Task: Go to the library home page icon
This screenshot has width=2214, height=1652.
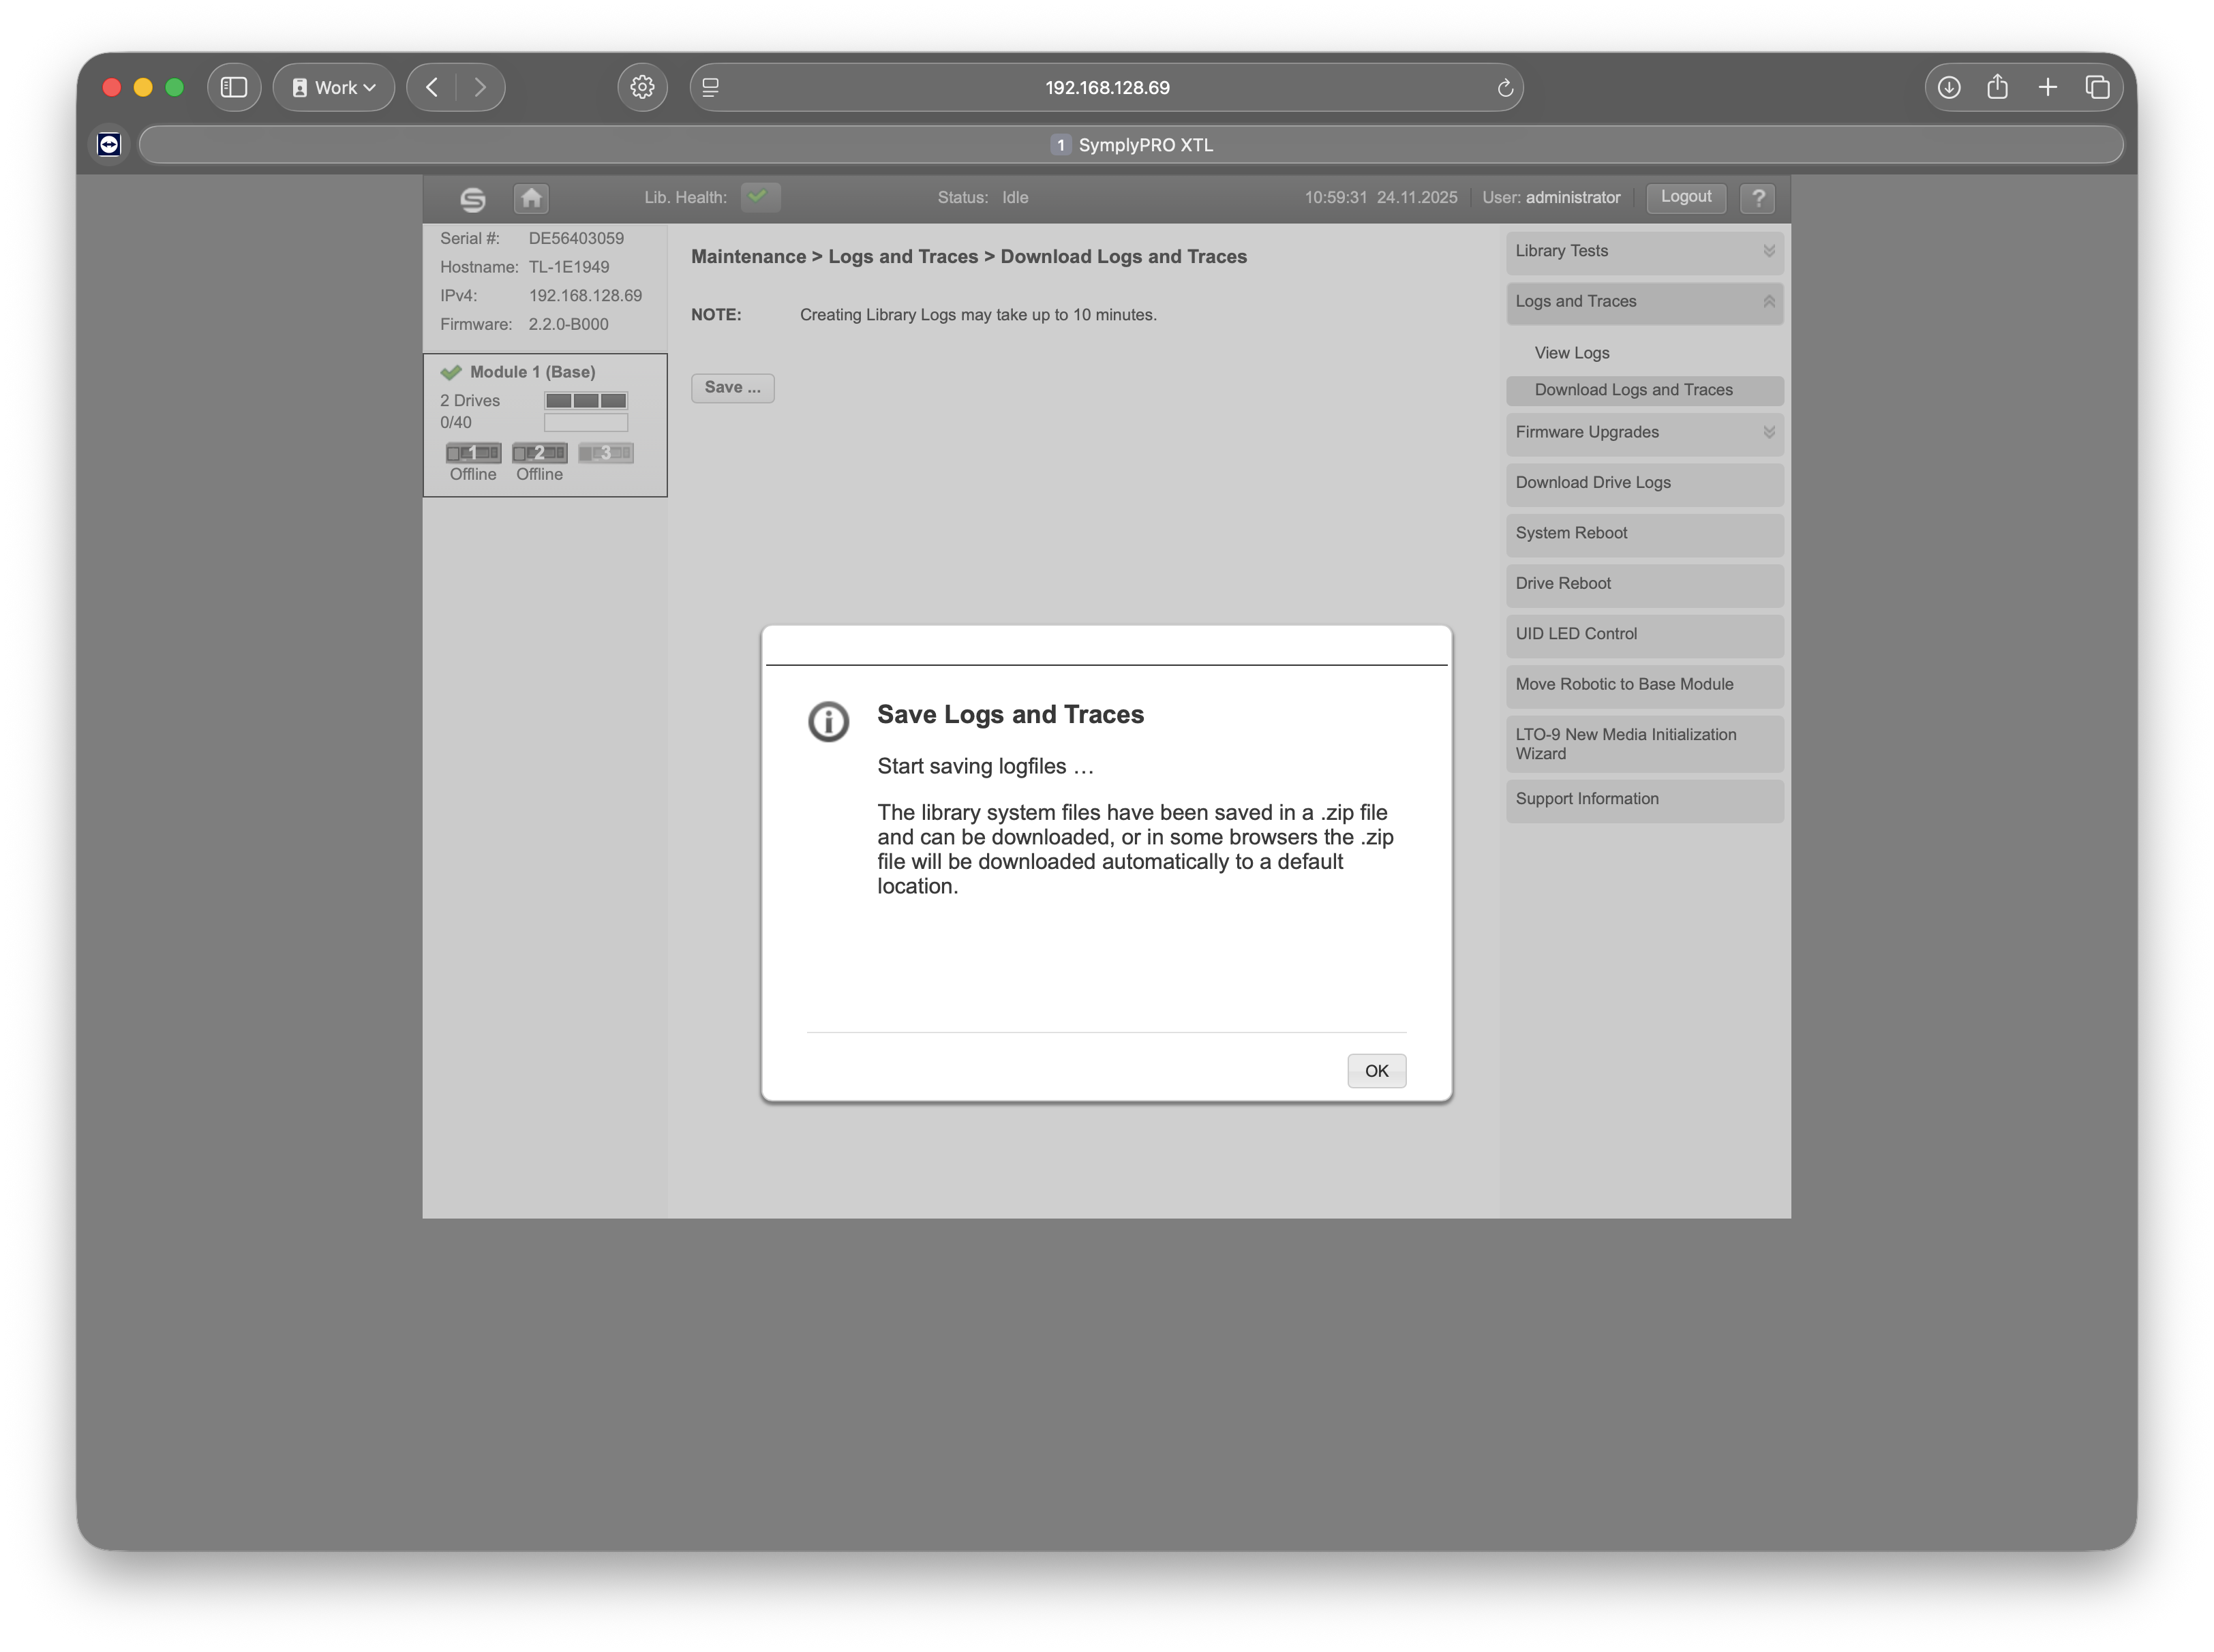Action: point(531,198)
